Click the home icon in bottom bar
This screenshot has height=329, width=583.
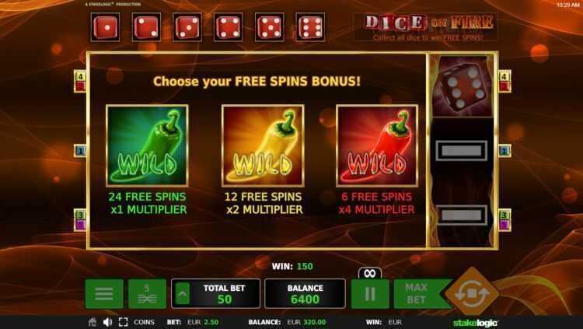tap(93, 322)
